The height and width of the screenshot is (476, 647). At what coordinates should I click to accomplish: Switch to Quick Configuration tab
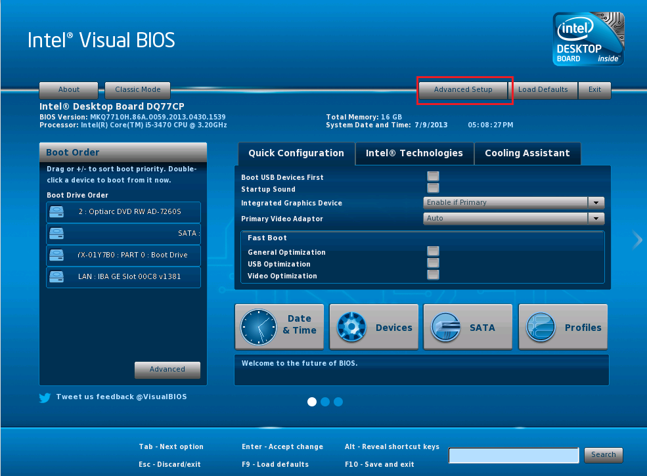coord(296,154)
